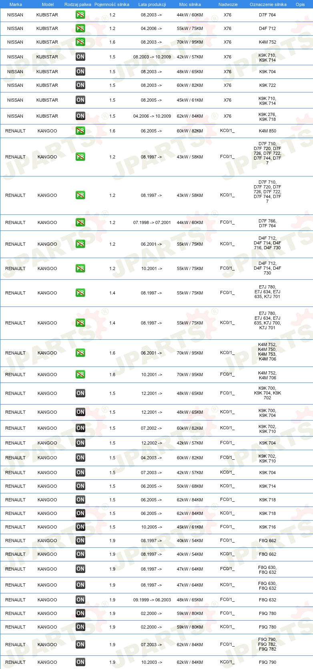This screenshot has width=313, height=669.
Task: Select diesel ON icon in Kangoo K9K 716 row
Action: (80, 527)
